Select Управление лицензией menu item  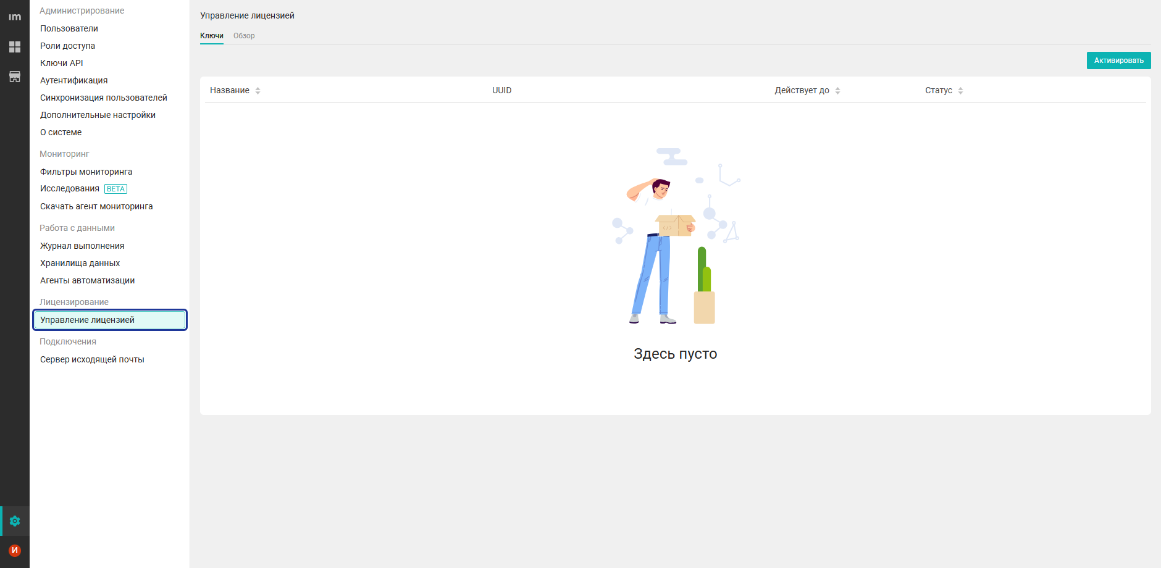coord(87,320)
